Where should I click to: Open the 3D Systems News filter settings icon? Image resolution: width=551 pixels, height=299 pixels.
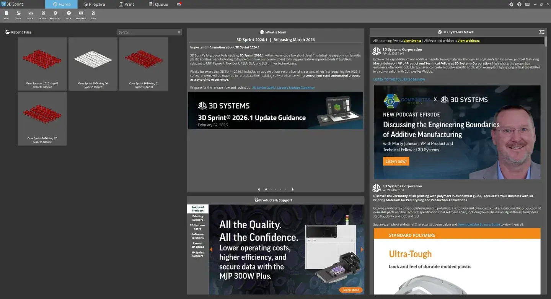click(x=542, y=32)
